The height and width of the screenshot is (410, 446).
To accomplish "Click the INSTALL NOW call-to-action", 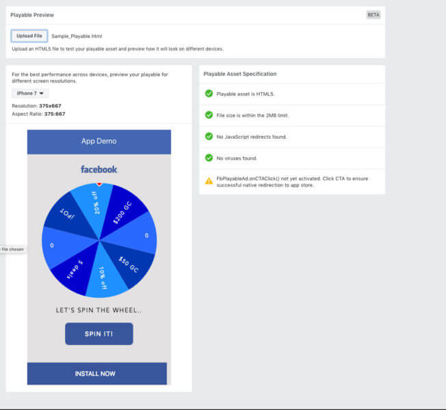I will tap(97, 374).
